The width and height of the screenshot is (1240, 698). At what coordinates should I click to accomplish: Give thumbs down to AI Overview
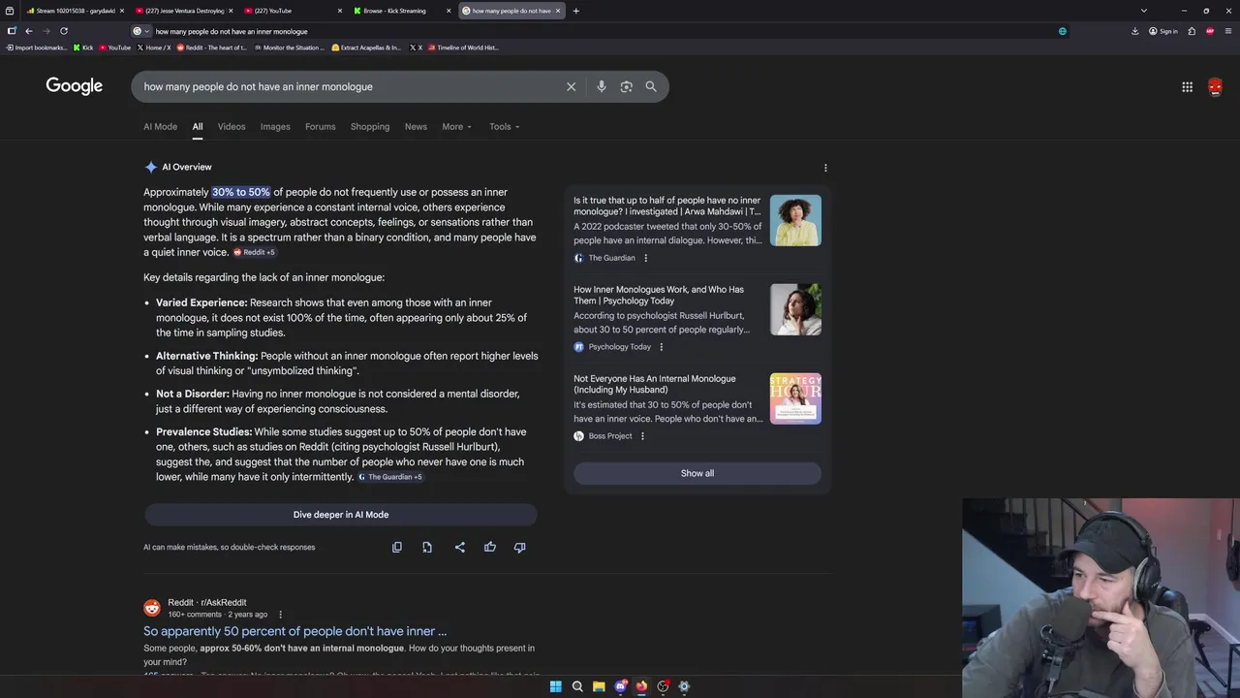(519, 547)
